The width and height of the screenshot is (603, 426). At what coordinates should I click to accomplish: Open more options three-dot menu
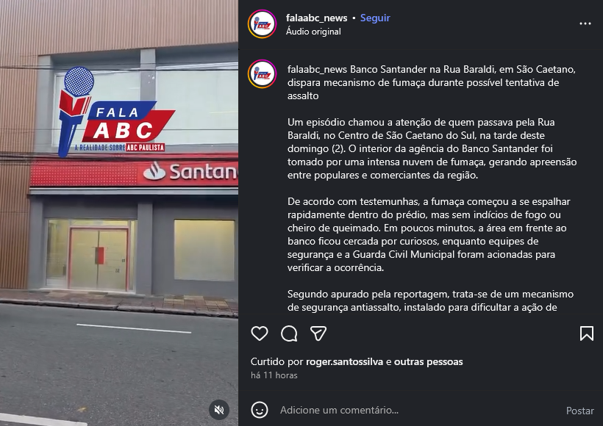tap(585, 24)
